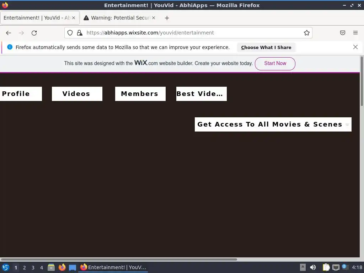View site security lock information
The height and width of the screenshot is (273, 364).
tap(80, 33)
